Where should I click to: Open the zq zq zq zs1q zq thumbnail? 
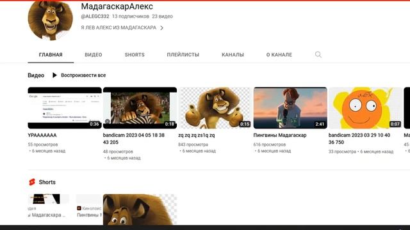tap(215, 108)
